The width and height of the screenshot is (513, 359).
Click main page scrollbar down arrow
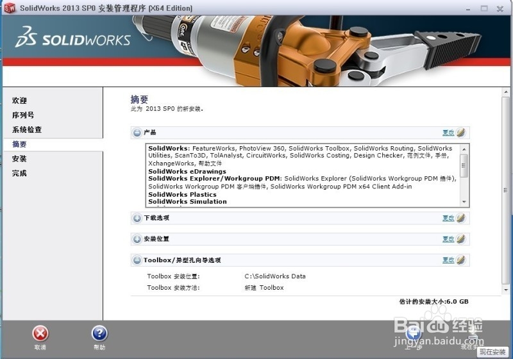[506, 290]
